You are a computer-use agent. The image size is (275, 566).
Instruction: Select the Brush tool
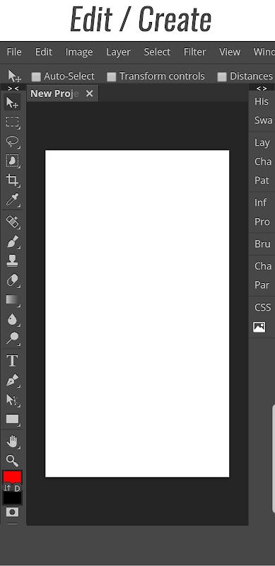coord(13,241)
